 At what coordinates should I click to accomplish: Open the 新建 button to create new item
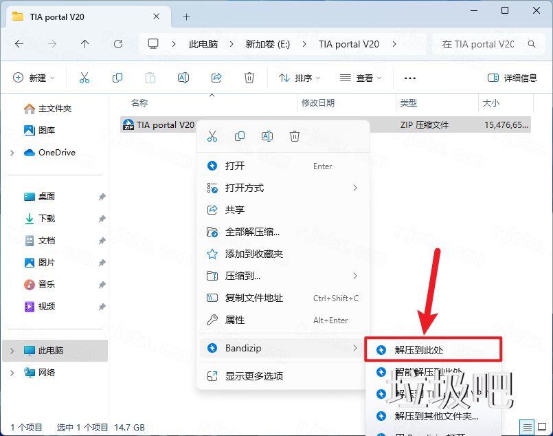click(x=33, y=78)
